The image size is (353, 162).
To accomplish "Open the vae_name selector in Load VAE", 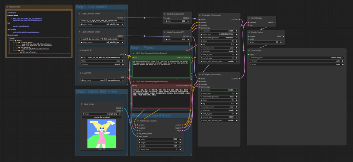I will 102,80.
